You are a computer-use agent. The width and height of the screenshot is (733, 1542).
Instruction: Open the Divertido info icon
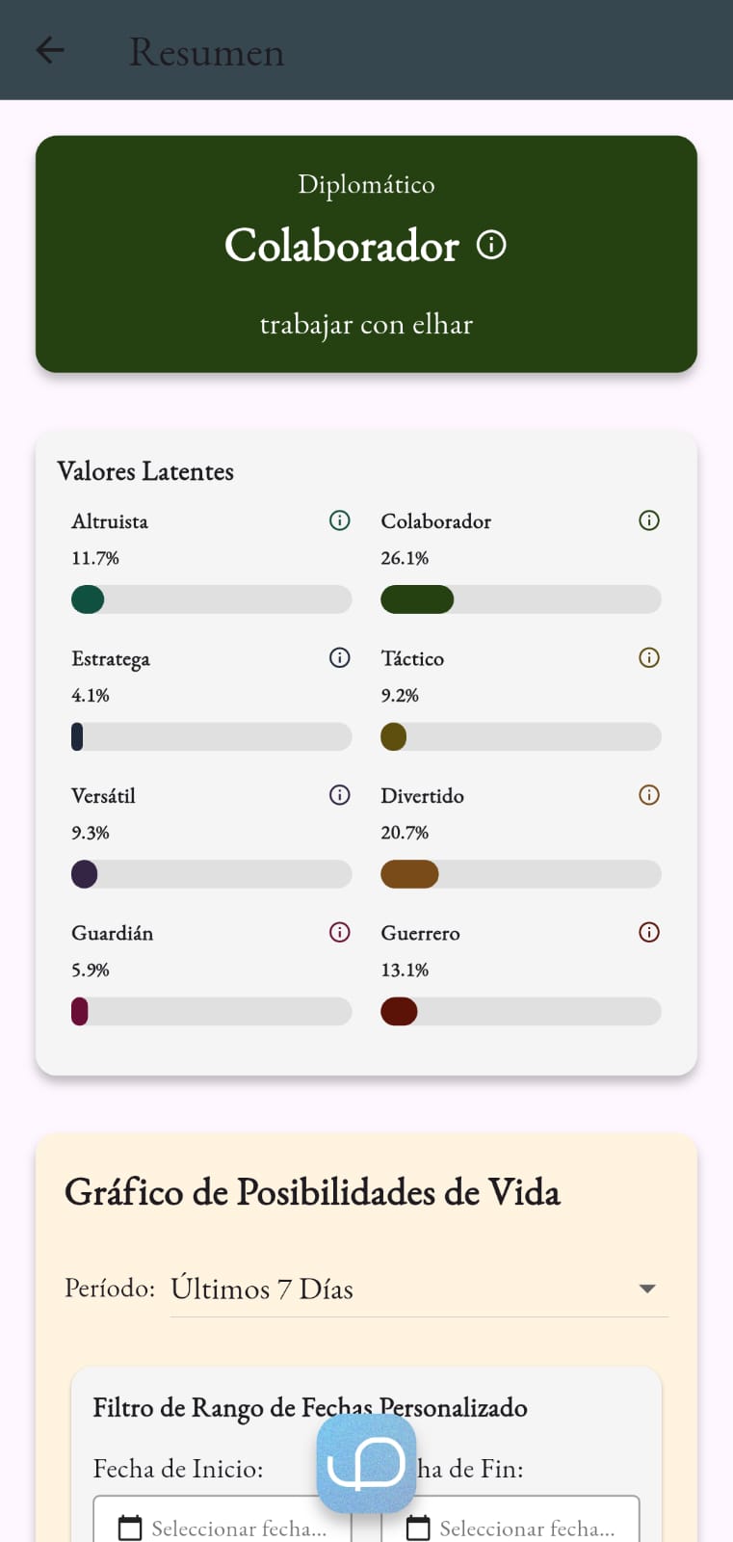point(649,795)
